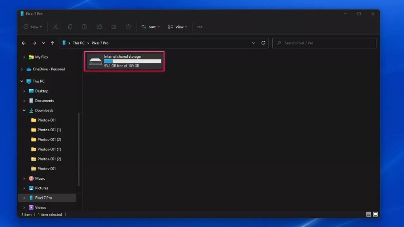The width and height of the screenshot is (404, 227).
Task: Collapse the Downloads tree node
Action: pyautogui.click(x=24, y=110)
